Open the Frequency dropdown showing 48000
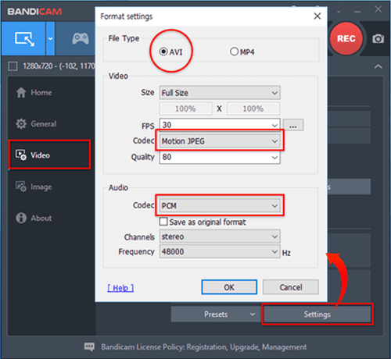The height and width of the screenshot is (359, 391). coord(220,251)
